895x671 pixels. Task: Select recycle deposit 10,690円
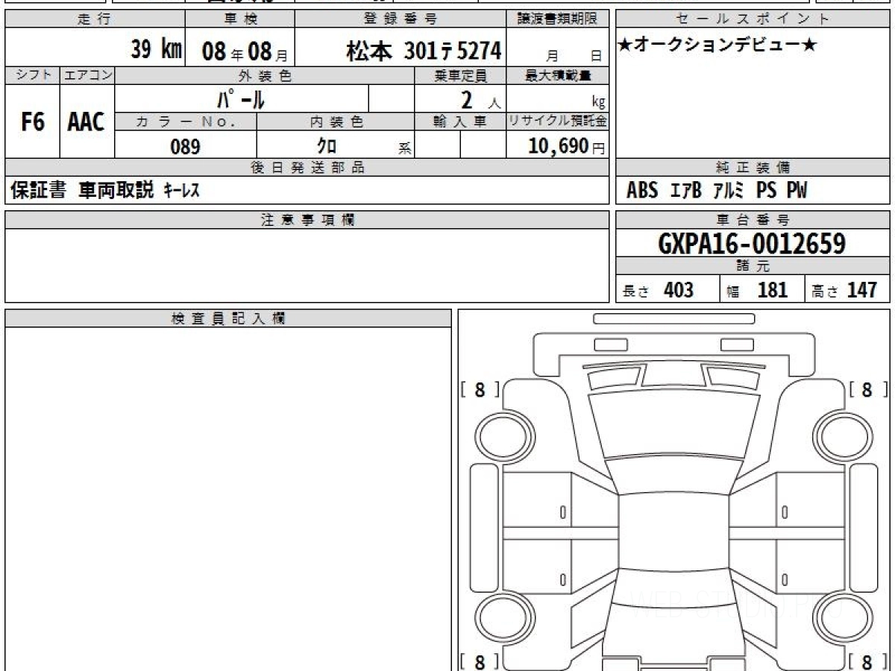point(567,146)
